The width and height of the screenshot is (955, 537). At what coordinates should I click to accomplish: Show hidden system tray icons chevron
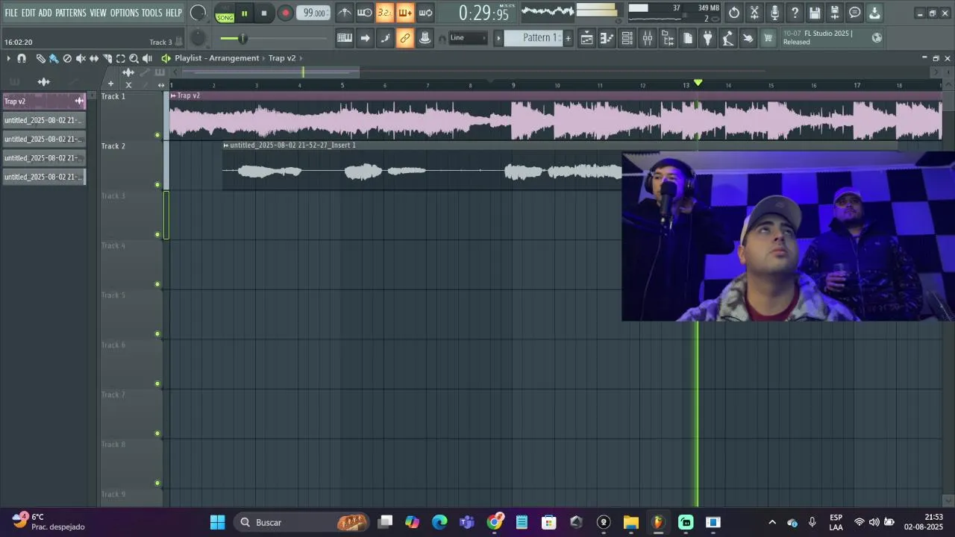pos(772,522)
